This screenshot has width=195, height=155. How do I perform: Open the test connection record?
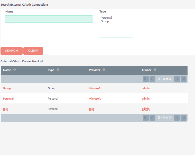pyautogui.click(x=5, y=109)
